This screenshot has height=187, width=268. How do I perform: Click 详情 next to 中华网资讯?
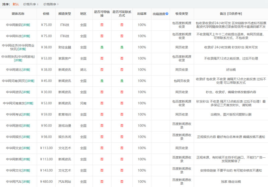pos(26,92)
